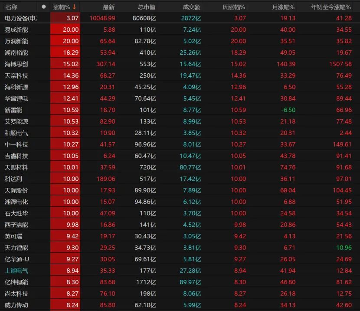Select the 易成新能 stock name

point(16,30)
